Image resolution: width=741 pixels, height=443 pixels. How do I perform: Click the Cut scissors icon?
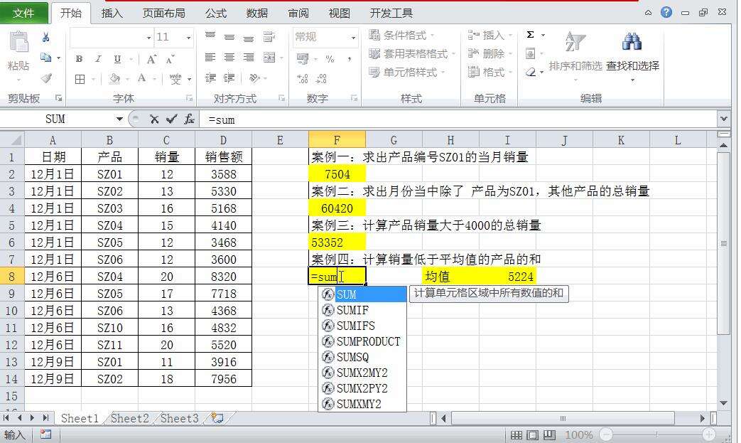(46, 38)
